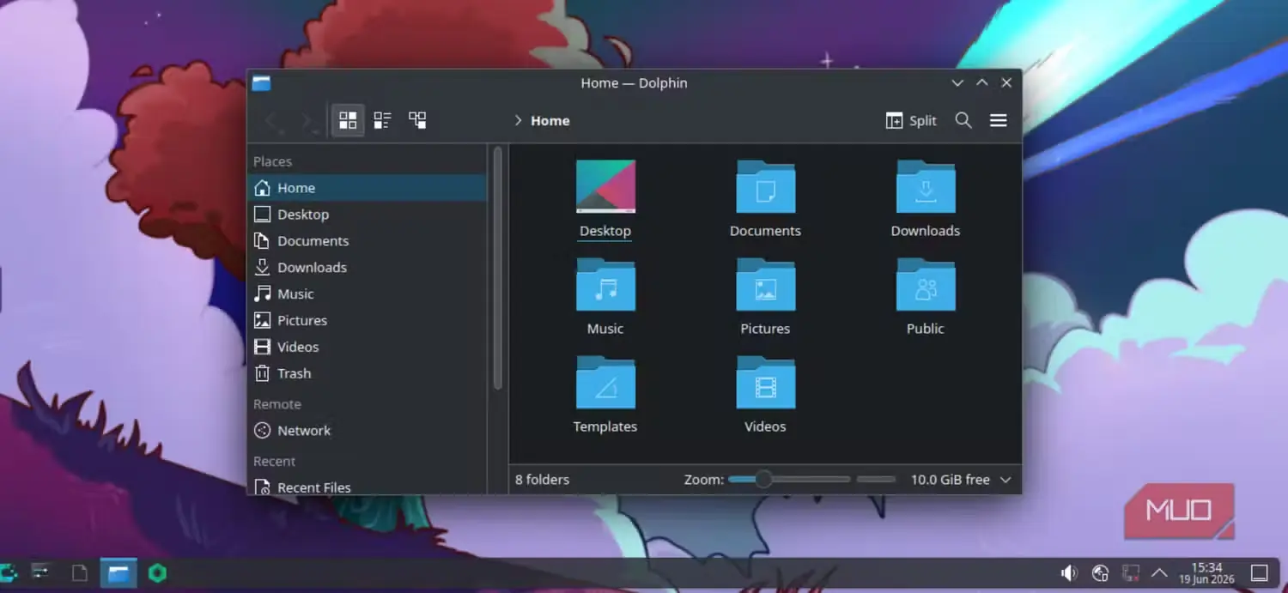This screenshot has width=1288, height=593.
Task: Select the Desktop folder icon
Action: [x=605, y=186]
